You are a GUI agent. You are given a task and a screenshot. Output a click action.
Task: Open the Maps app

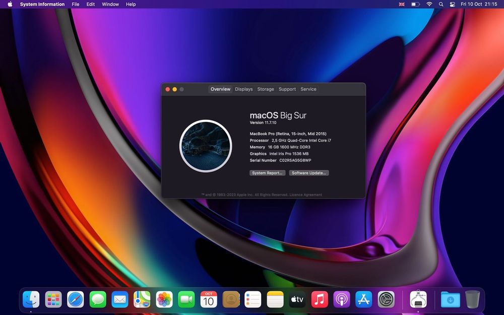[x=142, y=299]
